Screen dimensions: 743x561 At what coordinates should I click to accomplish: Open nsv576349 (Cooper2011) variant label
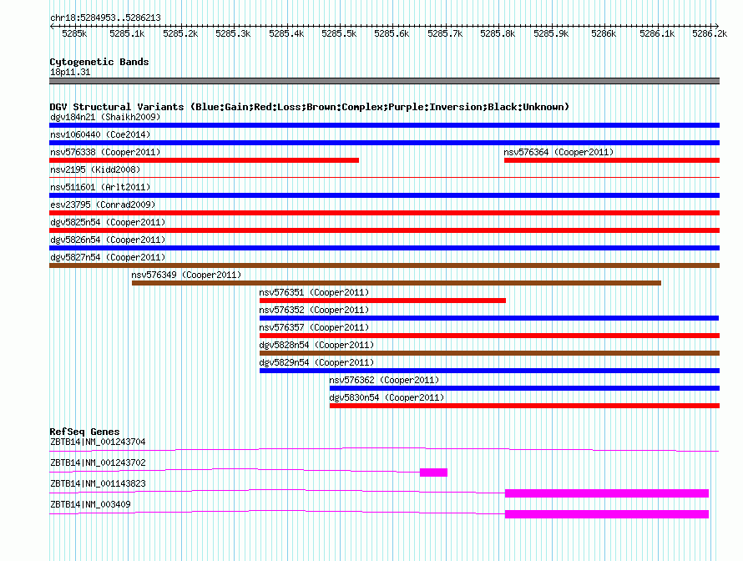point(186,275)
